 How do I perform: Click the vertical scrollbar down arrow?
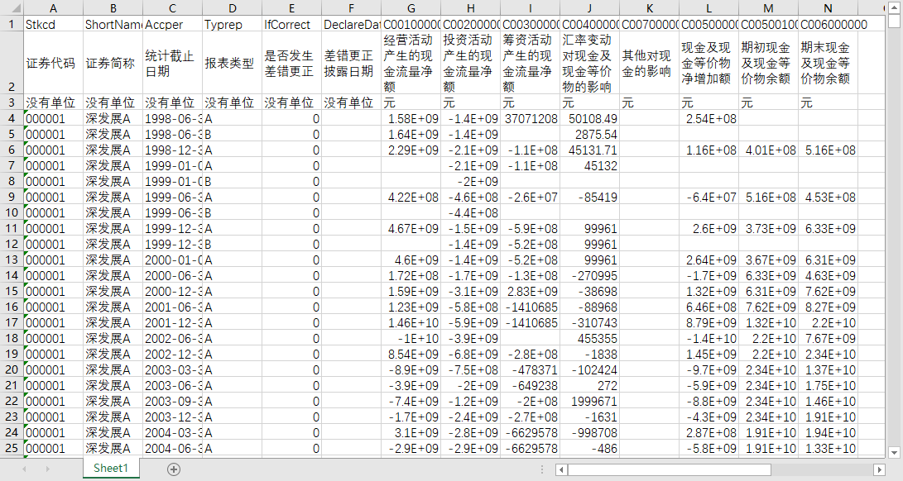pos(894,451)
